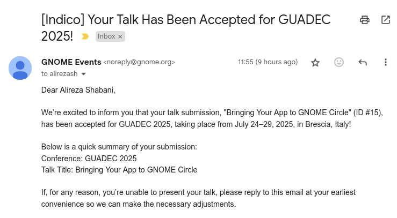The height and width of the screenshot is (218, 397).
Task: Toggle the yellow importance marker
Action: tap(85, 36)
